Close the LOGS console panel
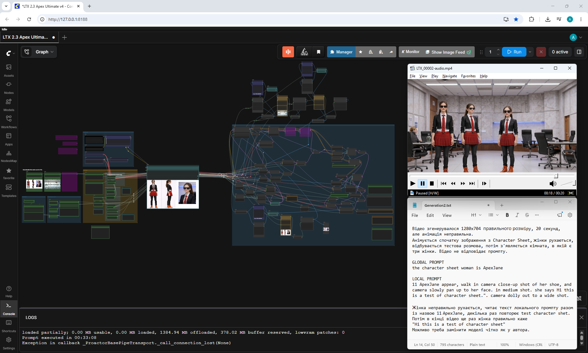The image size is (588, 353). tap(582, 317)
